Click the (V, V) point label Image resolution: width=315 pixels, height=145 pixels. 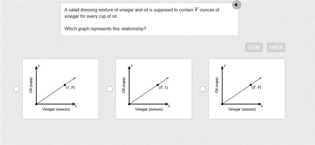(257, 88)
